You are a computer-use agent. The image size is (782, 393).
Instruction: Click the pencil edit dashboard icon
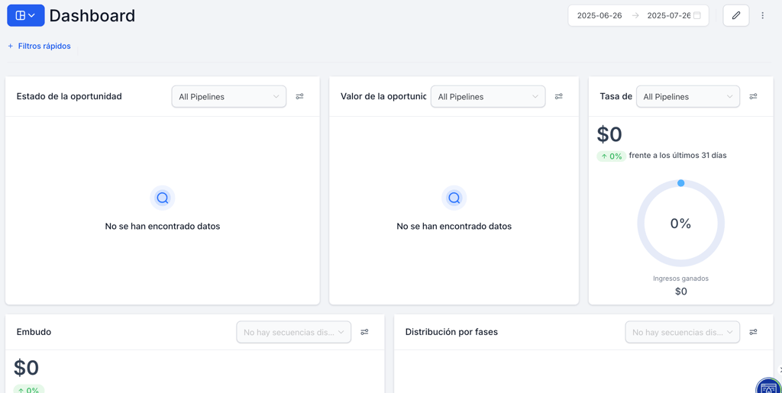(x=735, y=15)
